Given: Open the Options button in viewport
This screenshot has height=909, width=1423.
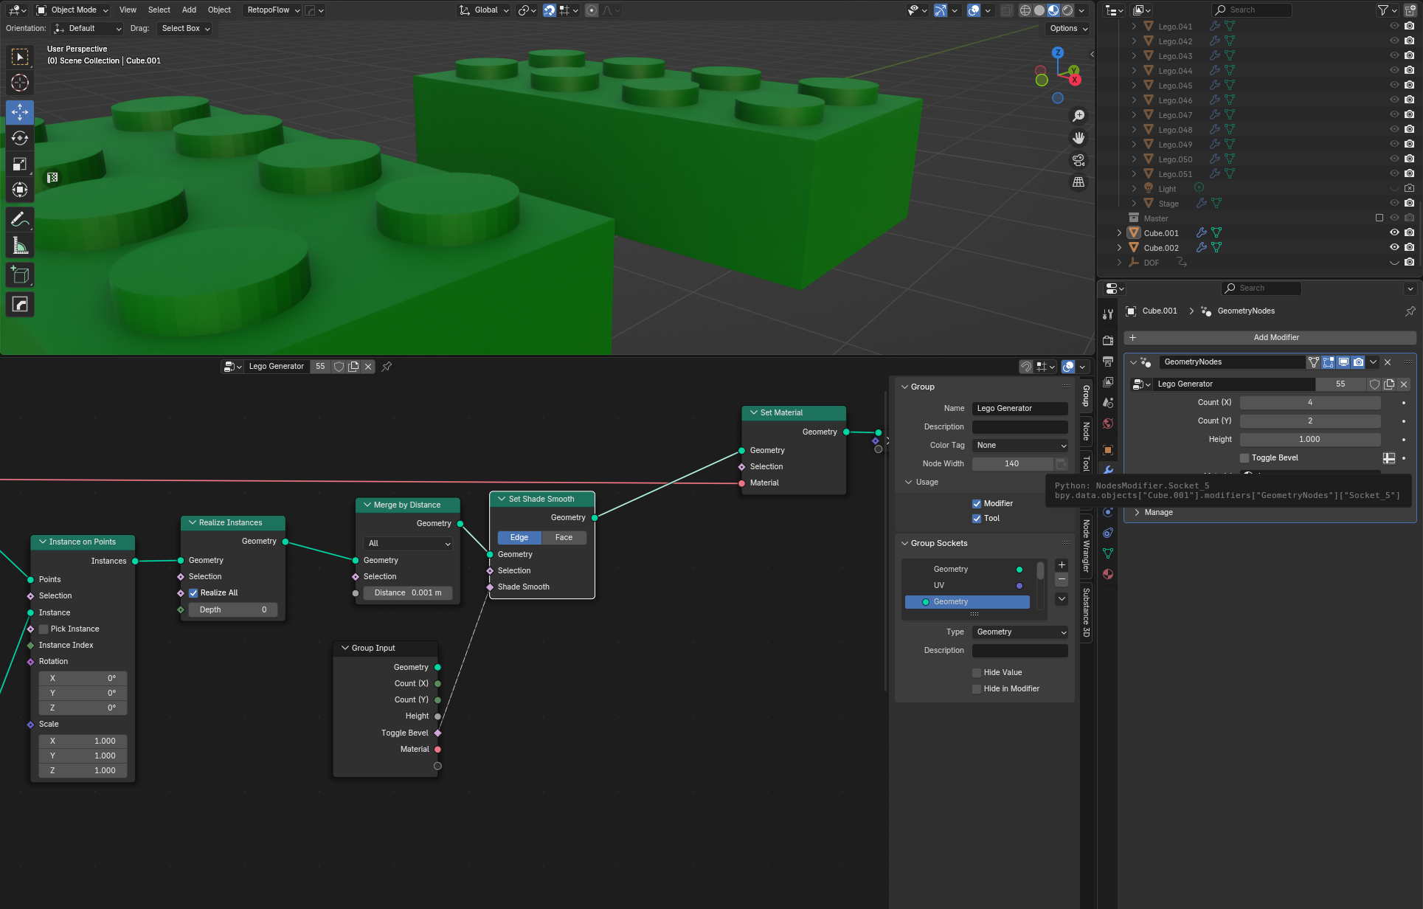Looking at the screenshot, I should (x=1067, y=29).
